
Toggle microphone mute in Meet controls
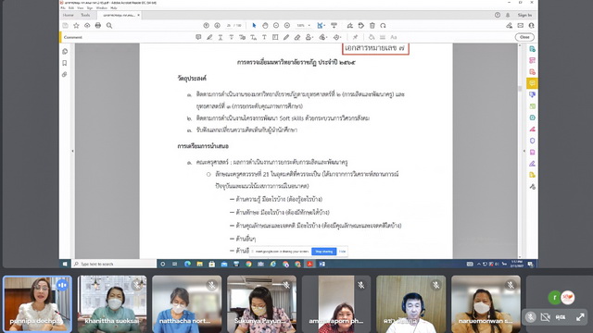[530, 317]
